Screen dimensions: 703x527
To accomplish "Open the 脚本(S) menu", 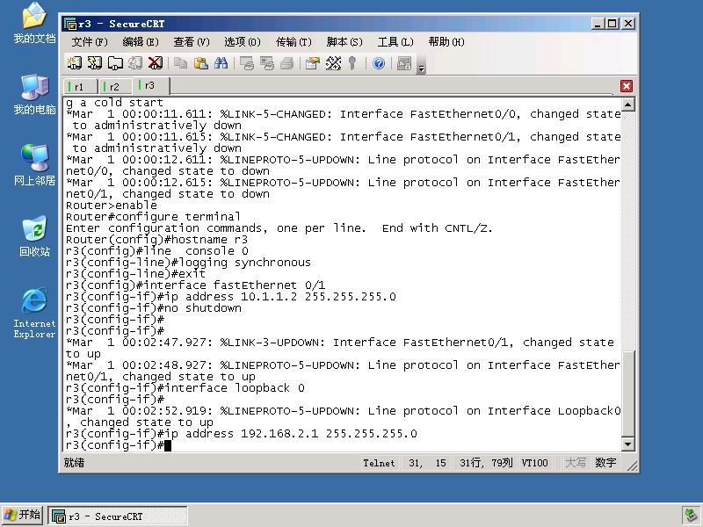I will (x=344, y=42).
